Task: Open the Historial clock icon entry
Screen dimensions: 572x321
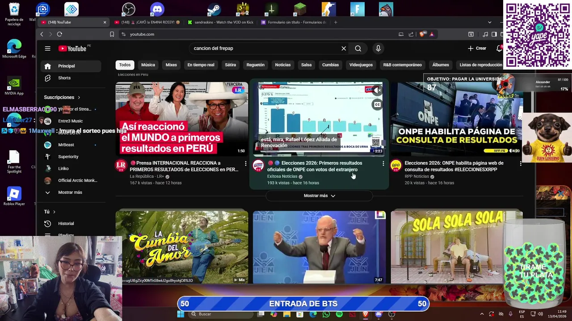Action: (x=48, y=223)
